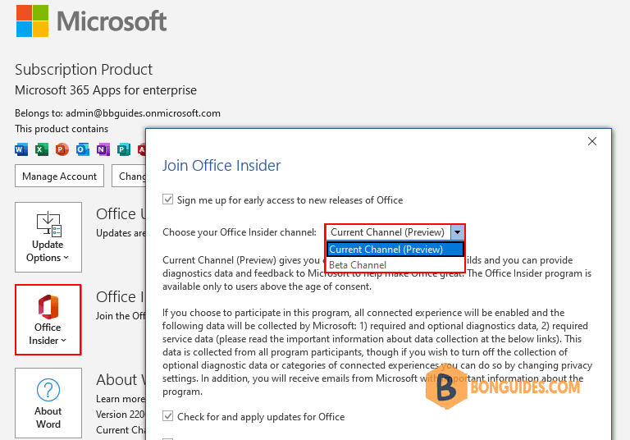This screenshot has width=630, height=440.
Task: Click the Manage Account button
Action: [x=59, y=176]
